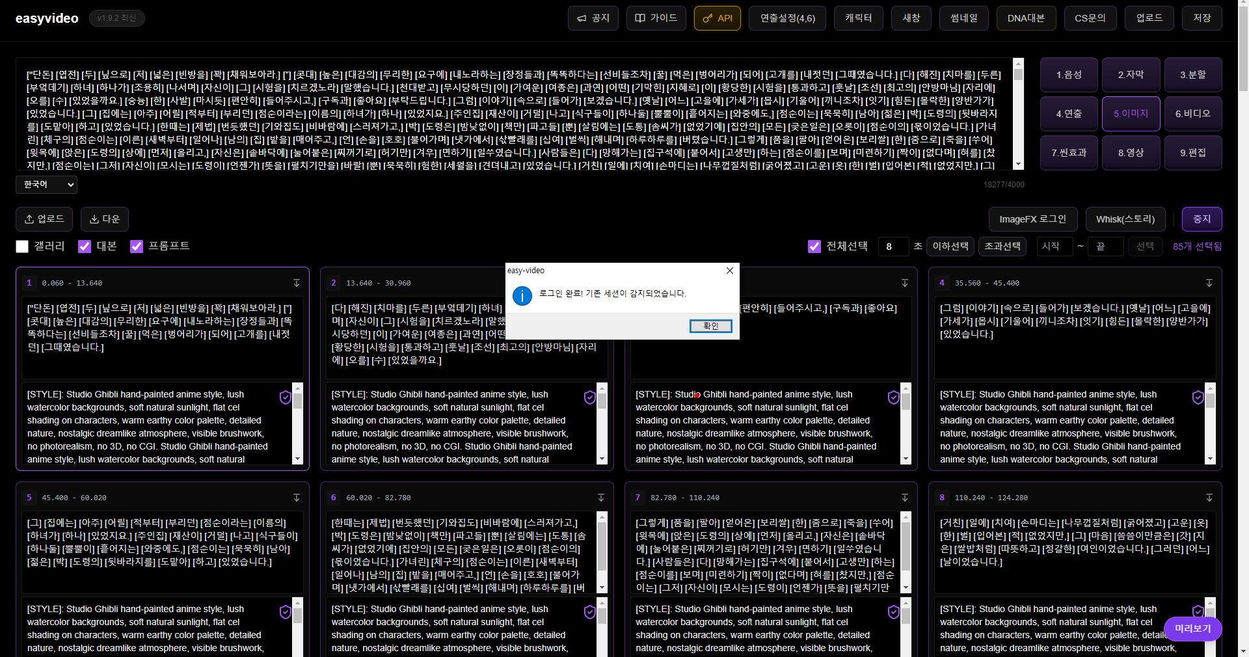Click the download arrow expander on scene 8

[1209, 498]
